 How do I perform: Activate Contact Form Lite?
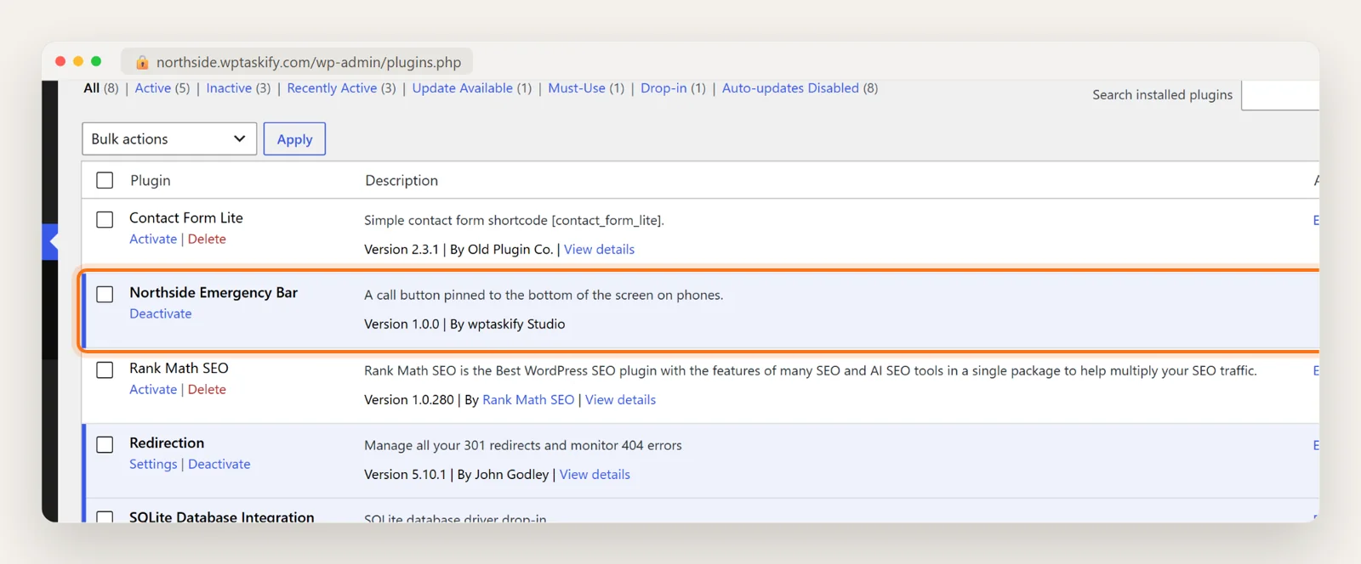[x=153, y=239]
